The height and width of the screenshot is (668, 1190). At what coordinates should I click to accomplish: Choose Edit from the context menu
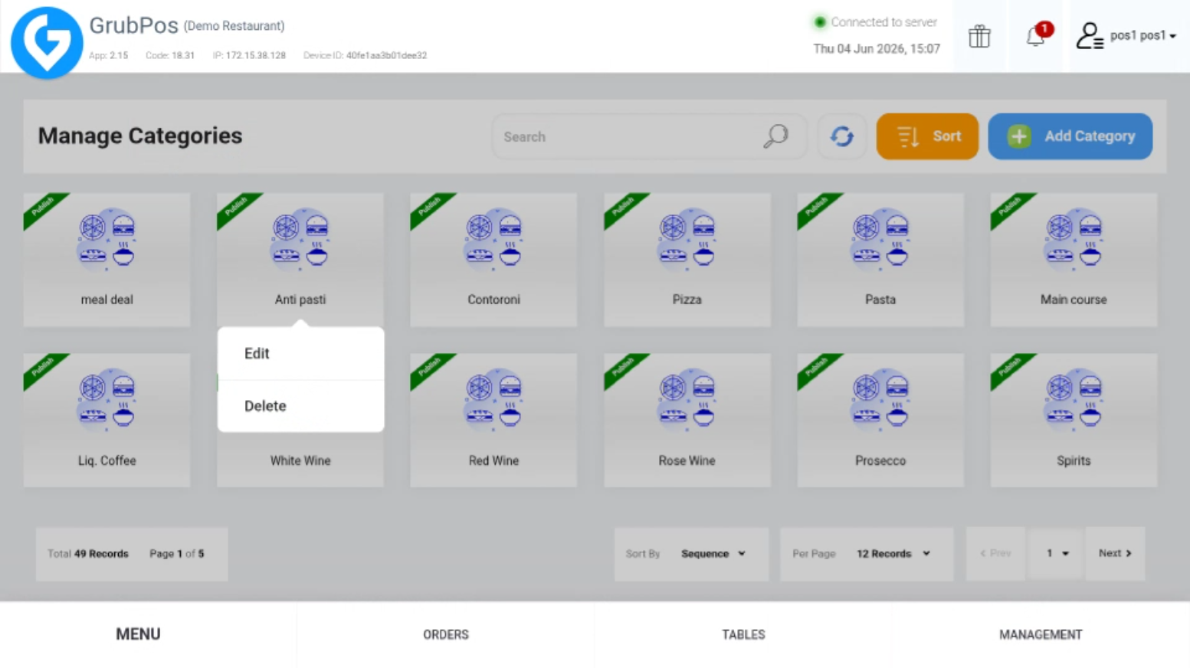pyautogui.click(x=301, y=353)
